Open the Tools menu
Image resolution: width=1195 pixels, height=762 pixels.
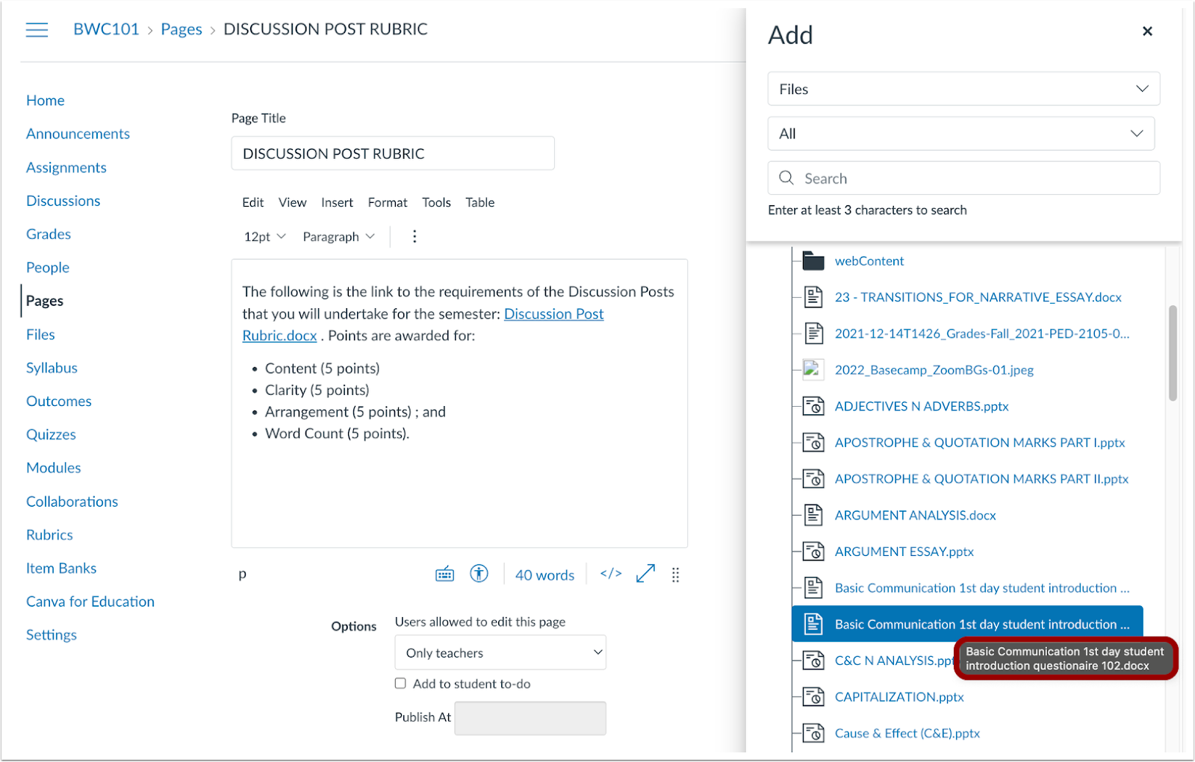coord(436,202)
